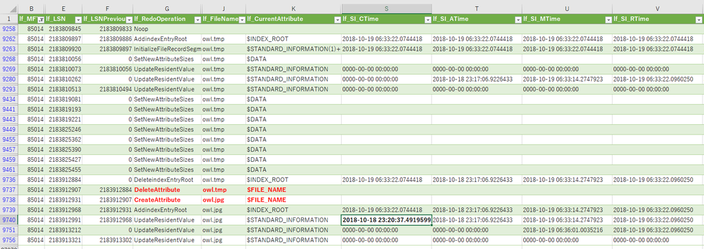
Task: Select column F header
Action: tap(108, 8)
